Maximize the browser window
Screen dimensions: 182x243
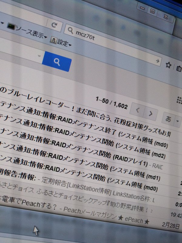pyautogui.click(x=153, y=11)
